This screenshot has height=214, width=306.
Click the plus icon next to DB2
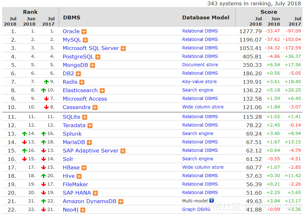pos(78,74)
